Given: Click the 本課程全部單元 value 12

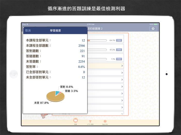Looking at the screenshot, I should (83, 40).
